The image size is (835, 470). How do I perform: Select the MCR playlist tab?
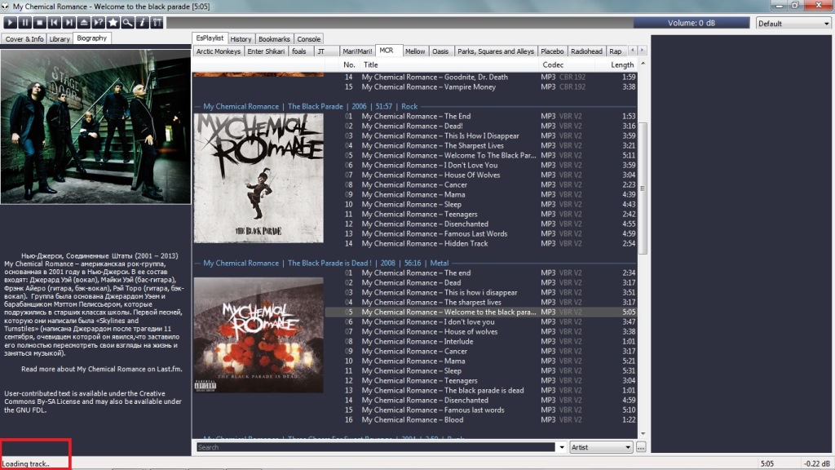pyautogui.click(x=387, y=51)
